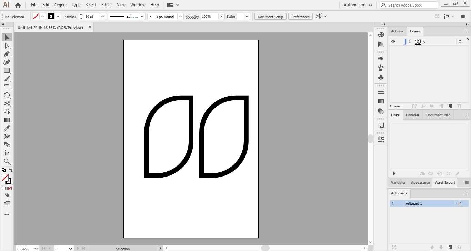Image resolution: width=471 pixels, height=251 pixels.
Task: Select the Rectangle tool
Action: pos(7,70)
